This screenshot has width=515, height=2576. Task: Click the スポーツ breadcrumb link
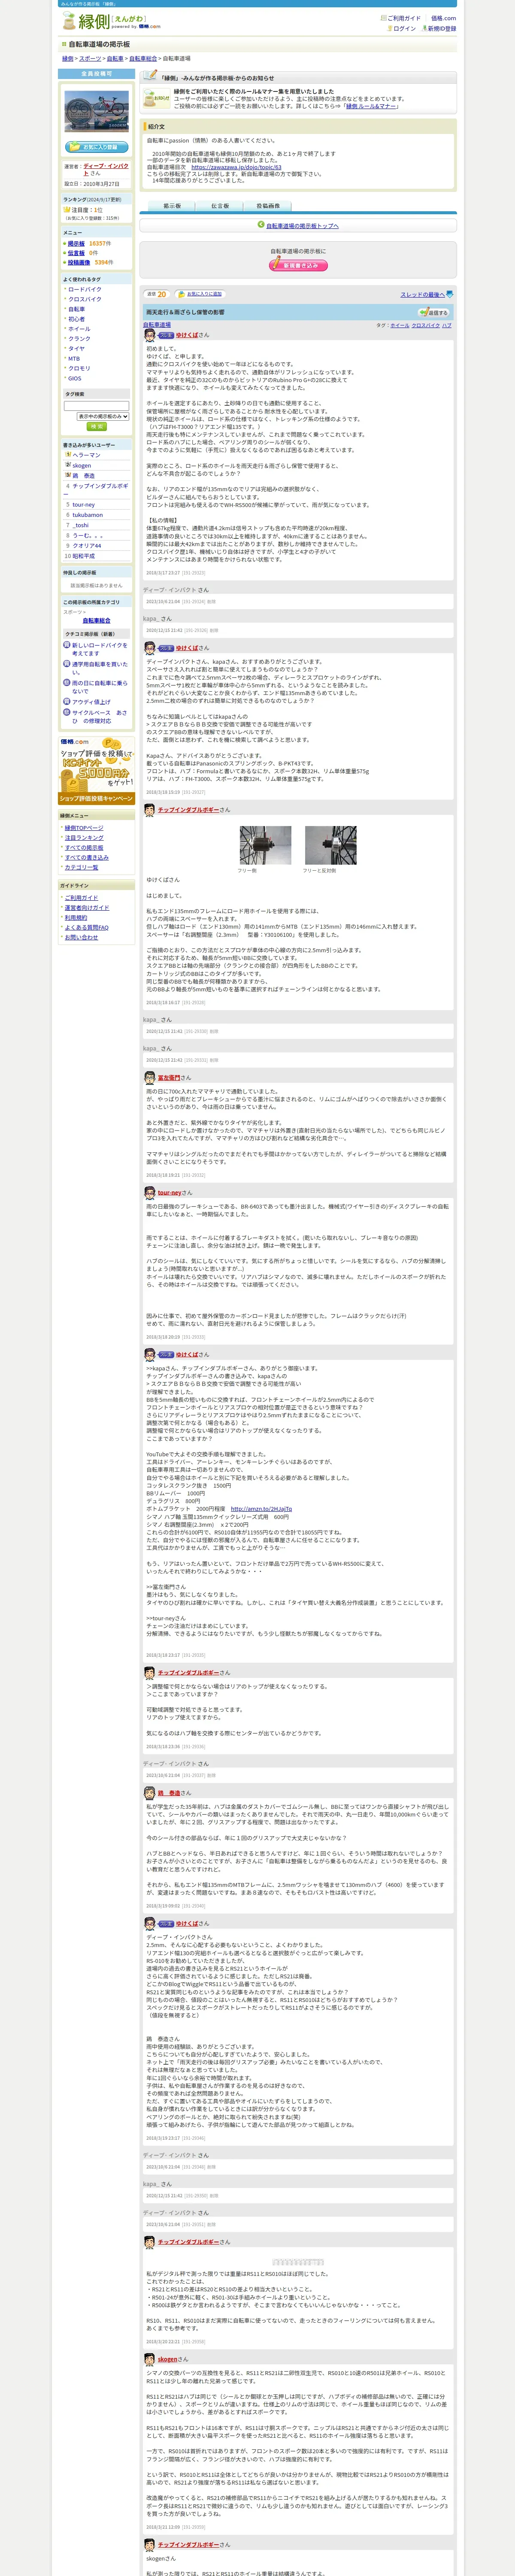90,59
